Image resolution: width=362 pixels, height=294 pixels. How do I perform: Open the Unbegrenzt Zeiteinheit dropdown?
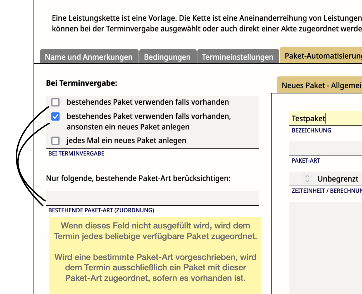(326, 179)
